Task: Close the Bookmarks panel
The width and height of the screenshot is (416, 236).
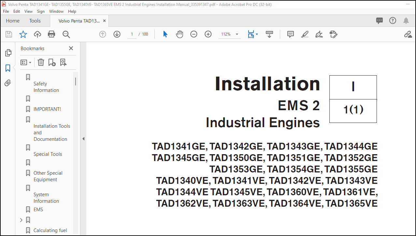Action: coord(71,48)
